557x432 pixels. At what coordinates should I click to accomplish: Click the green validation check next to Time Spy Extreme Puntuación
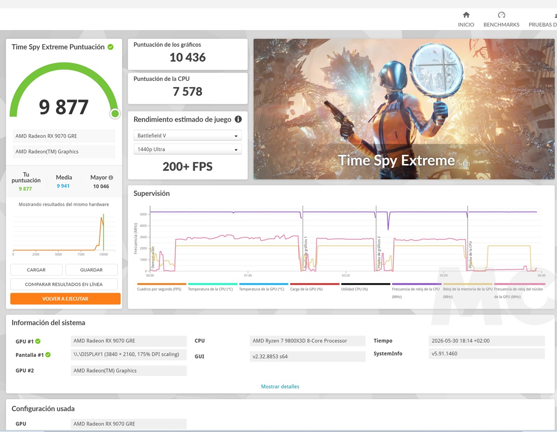pyautogui.click(x=110, y=47)
